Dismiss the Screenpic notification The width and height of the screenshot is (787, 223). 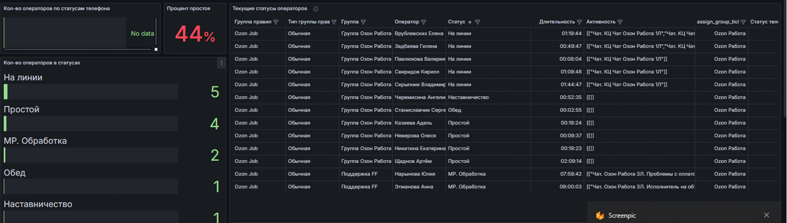click(766, 215)
